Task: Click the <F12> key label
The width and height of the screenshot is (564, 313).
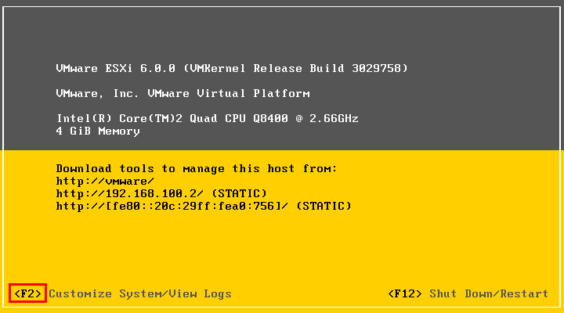Action: point(405,294)
